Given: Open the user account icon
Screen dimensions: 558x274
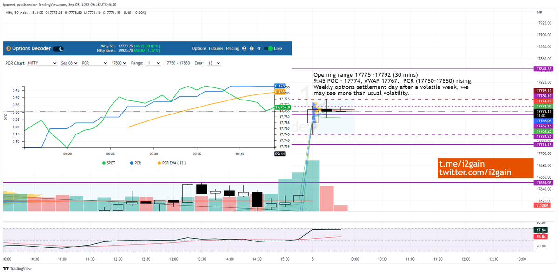Looking at the screenshot, I should (x=244, y=48).
